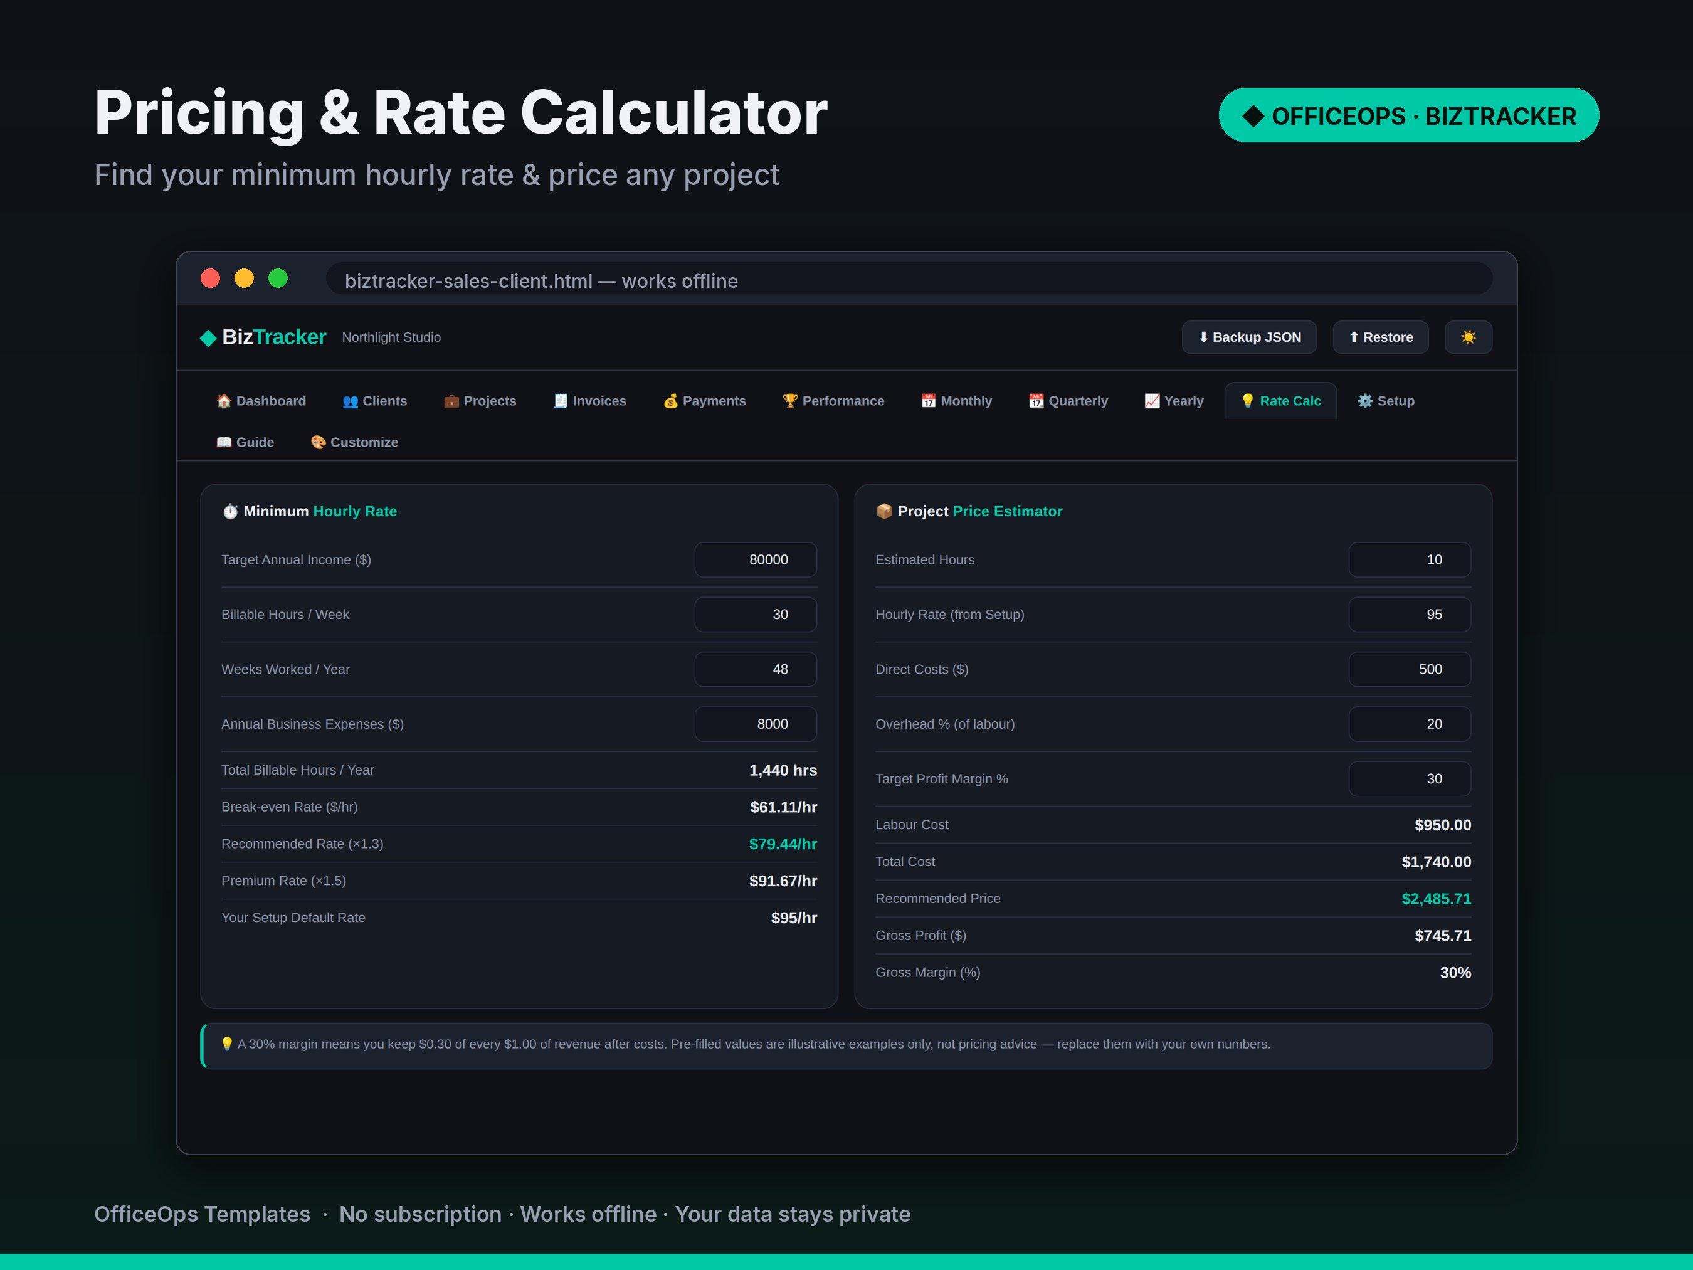Select the Performance tab
This screenshot has height=1270, width=1693.
833,401
